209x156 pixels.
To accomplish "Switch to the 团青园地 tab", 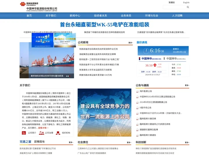I will 39,142.
